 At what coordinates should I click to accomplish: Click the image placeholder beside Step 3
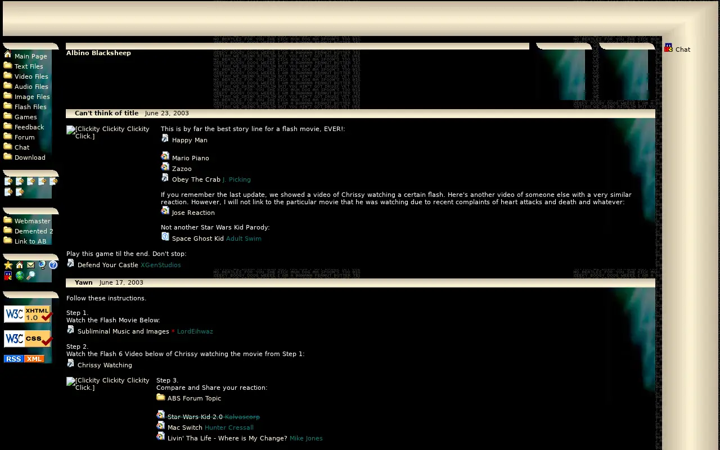pos(109,384)
